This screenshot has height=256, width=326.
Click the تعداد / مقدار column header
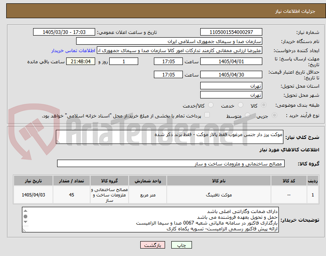click(x=71, y=181)
